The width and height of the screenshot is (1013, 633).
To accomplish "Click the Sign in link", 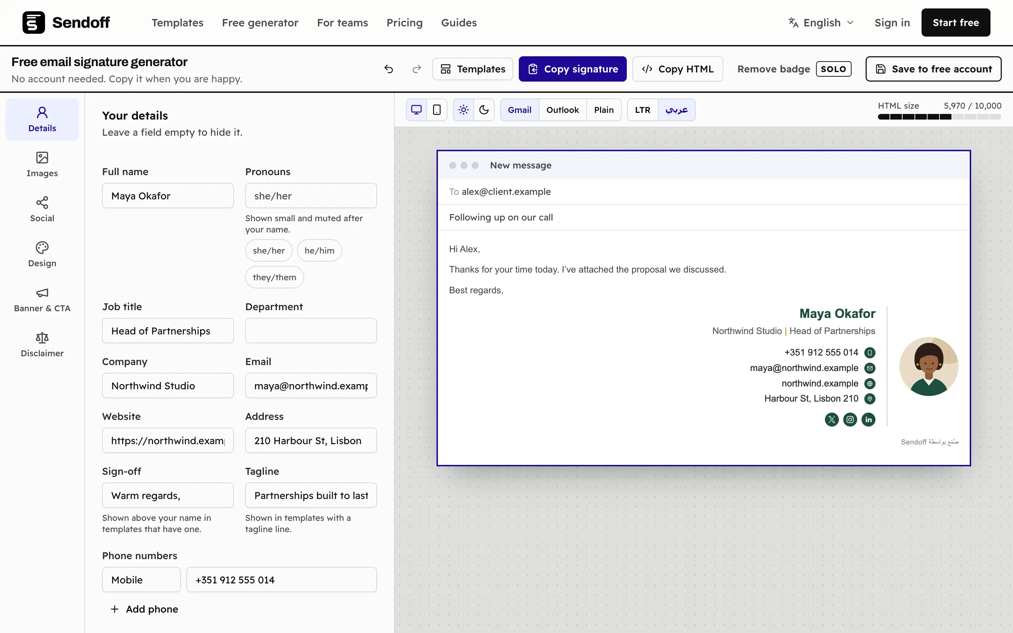I will (892, 23).
